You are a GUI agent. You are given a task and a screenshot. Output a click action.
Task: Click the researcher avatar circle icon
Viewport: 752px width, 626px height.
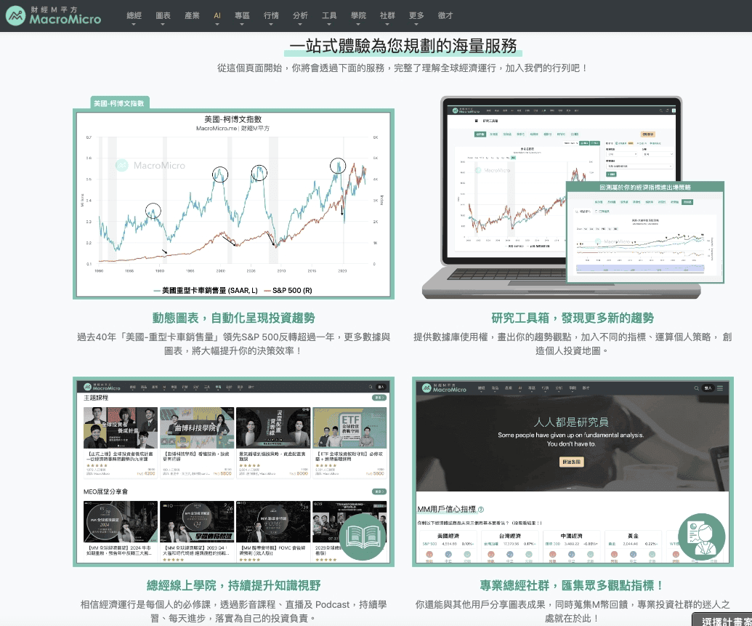[702, 537]
